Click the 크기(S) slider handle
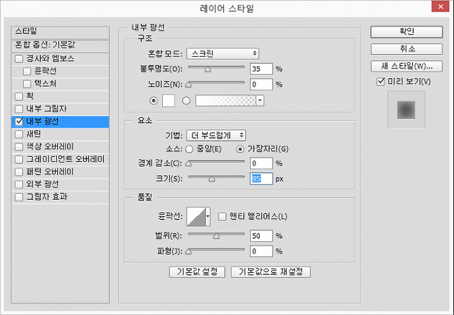Screen dimensions: 454x315 pos(212,179)
